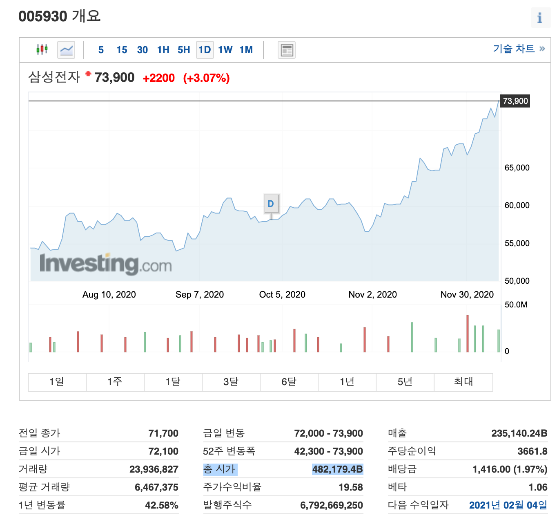Click the Aug 10, 2020 date label

pyautogui.click(x=109, y=295)
